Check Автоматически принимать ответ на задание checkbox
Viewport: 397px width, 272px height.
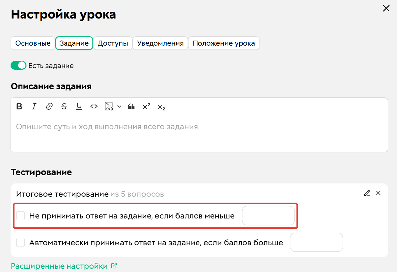[21, 243]
